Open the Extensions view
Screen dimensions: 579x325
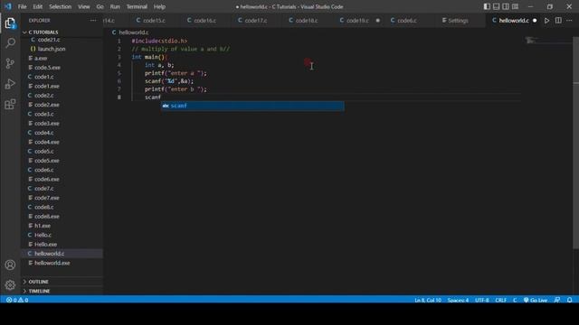click(10, 104)
